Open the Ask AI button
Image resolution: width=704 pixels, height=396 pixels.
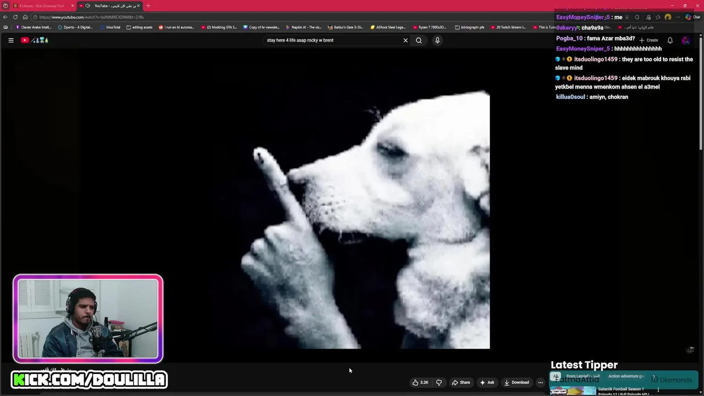coord(487,382)
